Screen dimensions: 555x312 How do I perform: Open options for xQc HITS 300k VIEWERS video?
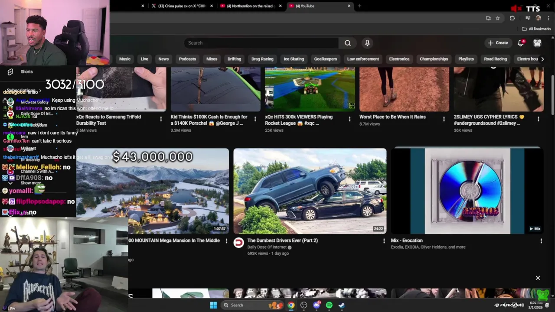pos(349,119)
